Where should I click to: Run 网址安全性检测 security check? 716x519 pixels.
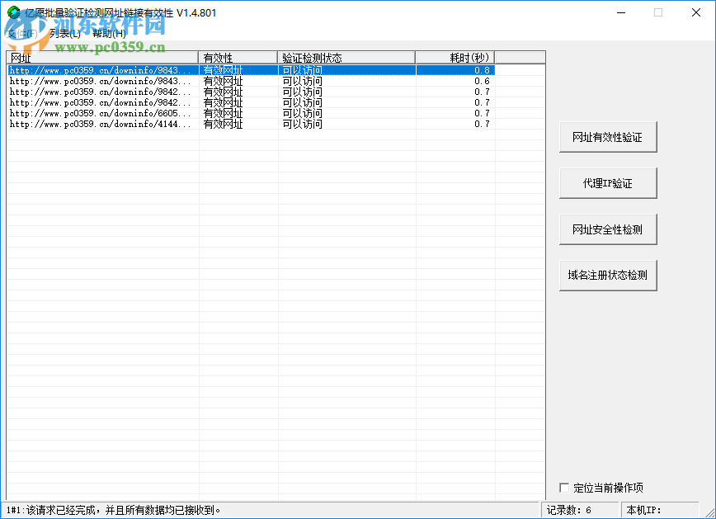[x=608, y=229]
